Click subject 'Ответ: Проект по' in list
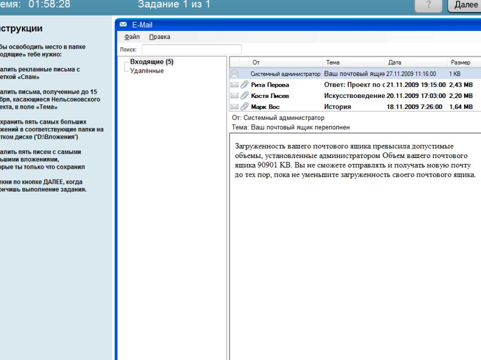Screen dimensions: 481x360 pyautogui.click(x=354, y=85)
